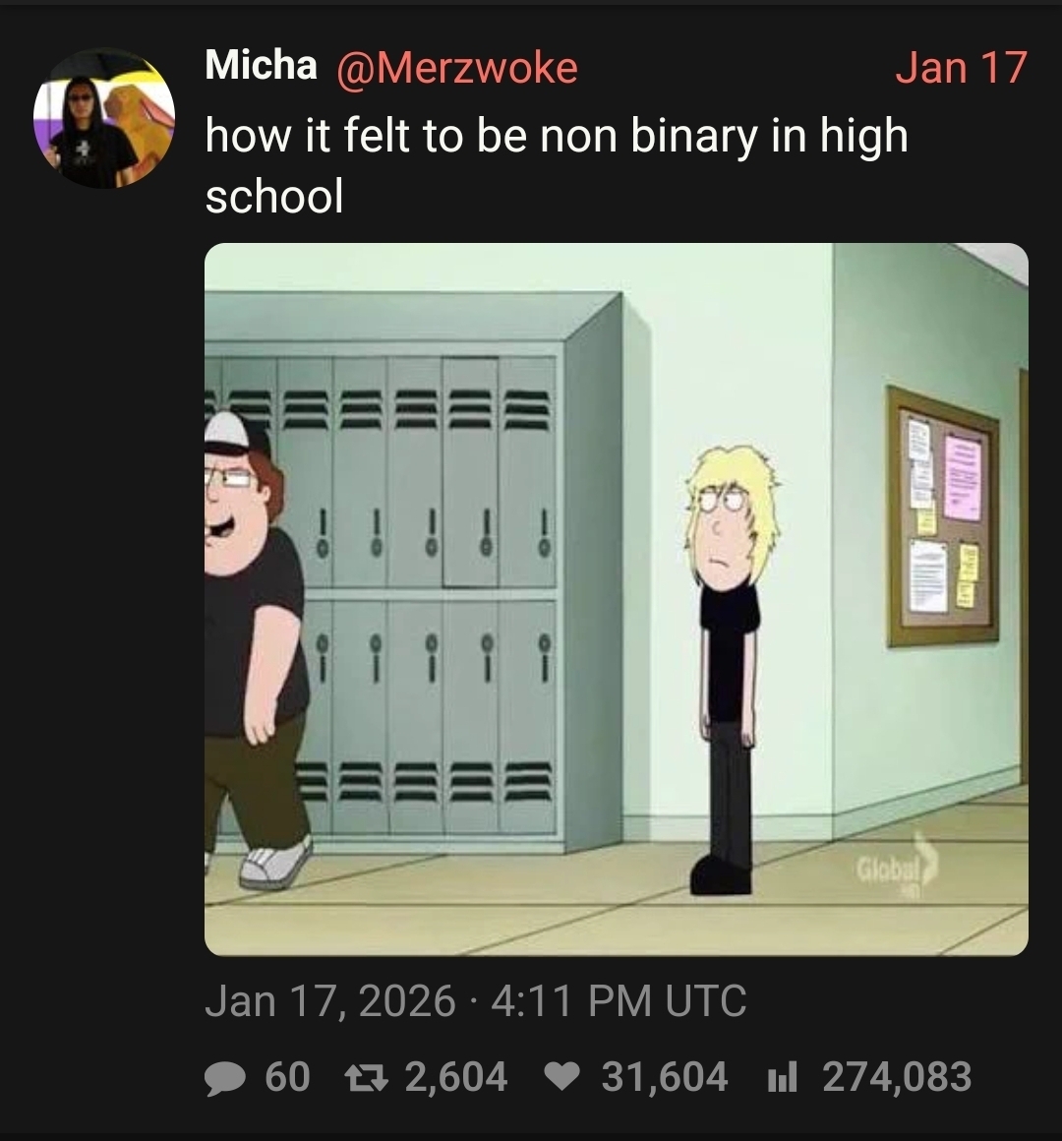Screen dimensions: 1062x1141
Task: Open the Family Guy hallway image
Action: click(617, 599)
